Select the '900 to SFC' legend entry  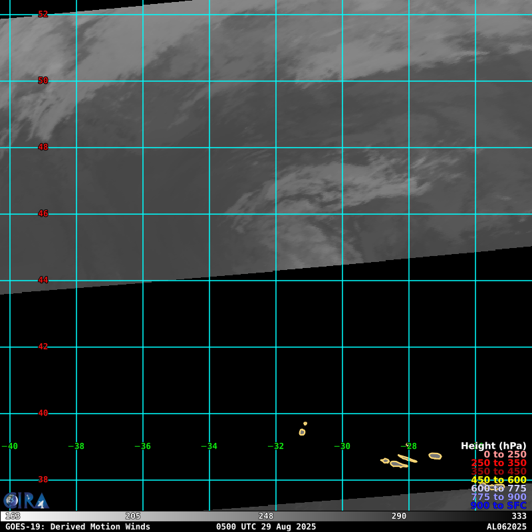click(x=498, y=505)
